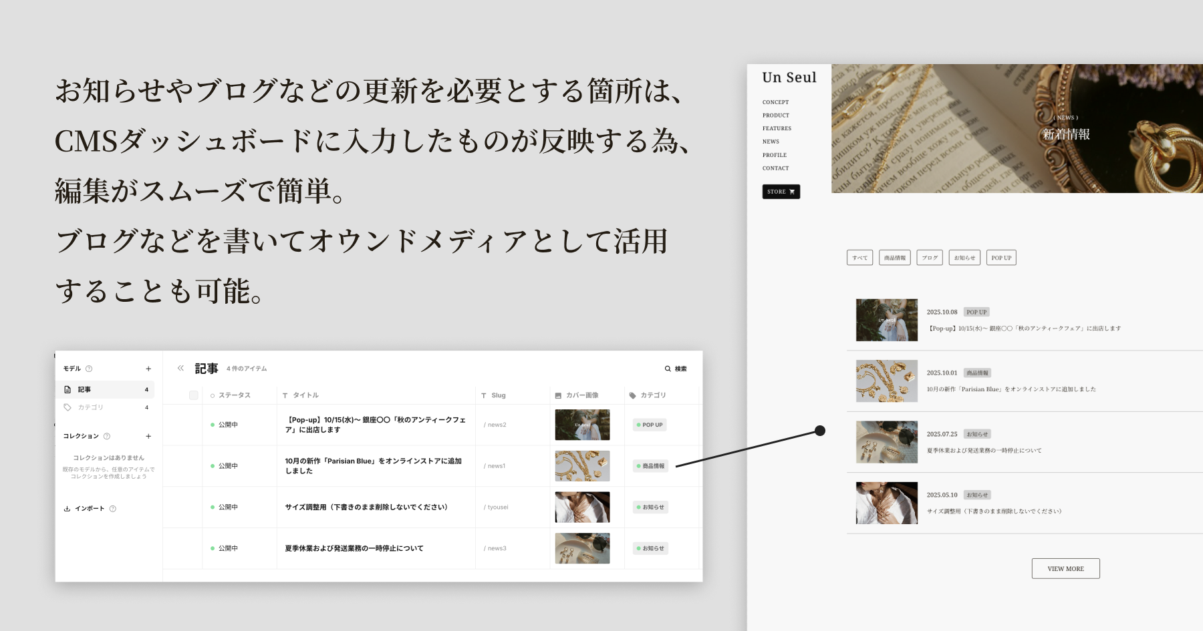Screen dimensions: 1203x631
Task: Click 公開中 status of the news3 row
Action: point(225,548)
